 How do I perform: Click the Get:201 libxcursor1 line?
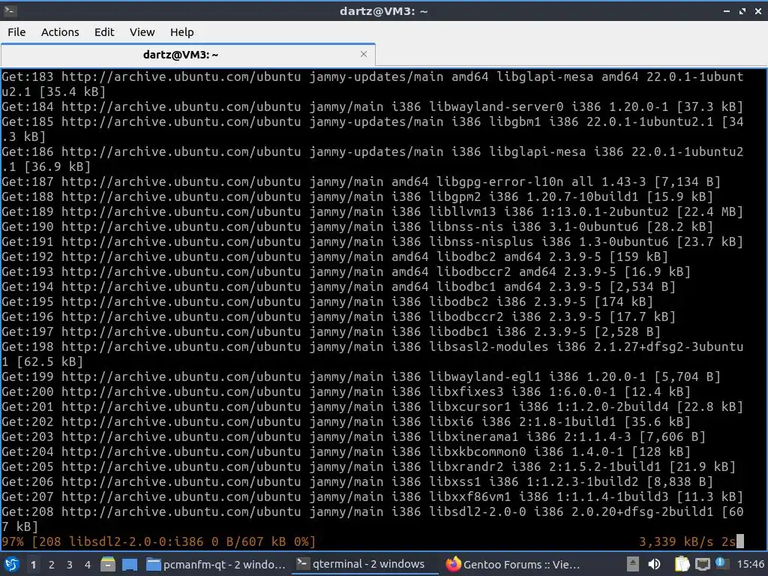coord(372,406)
